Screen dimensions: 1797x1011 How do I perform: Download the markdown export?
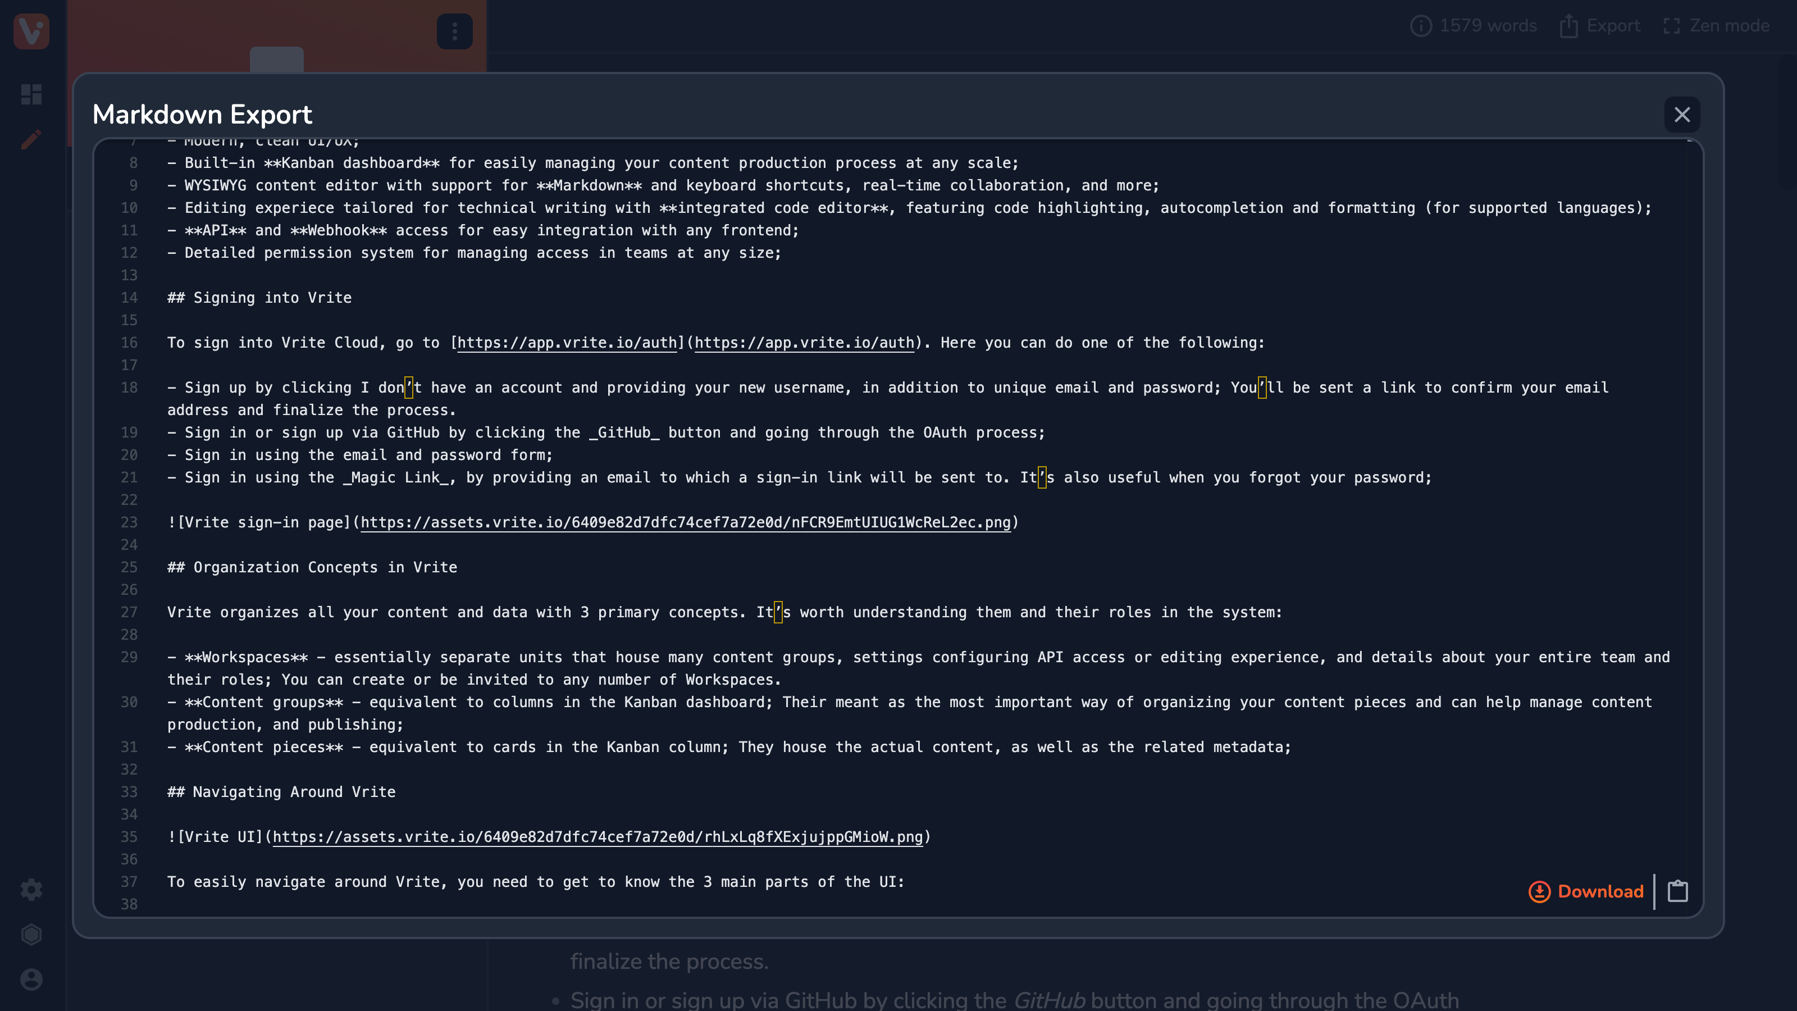tap(1586, 891)
